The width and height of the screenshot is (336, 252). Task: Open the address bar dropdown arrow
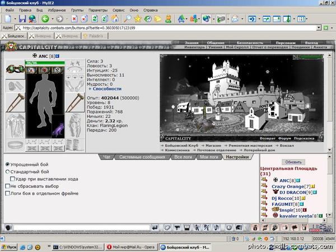(319, 27)
